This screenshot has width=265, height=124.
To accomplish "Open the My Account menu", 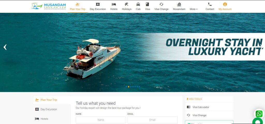I will (225, 6).
